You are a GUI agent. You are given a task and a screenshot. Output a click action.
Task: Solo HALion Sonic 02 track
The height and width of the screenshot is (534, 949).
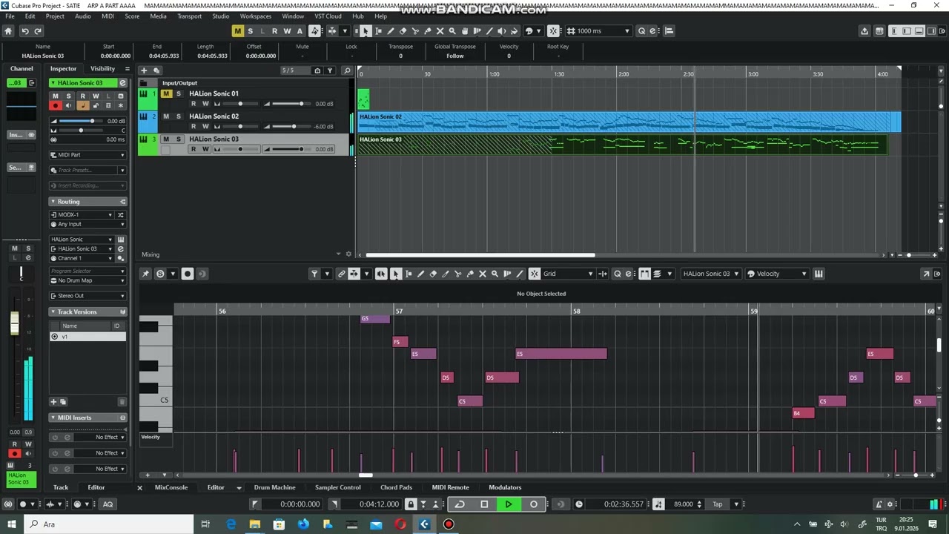tap(178, 116)
